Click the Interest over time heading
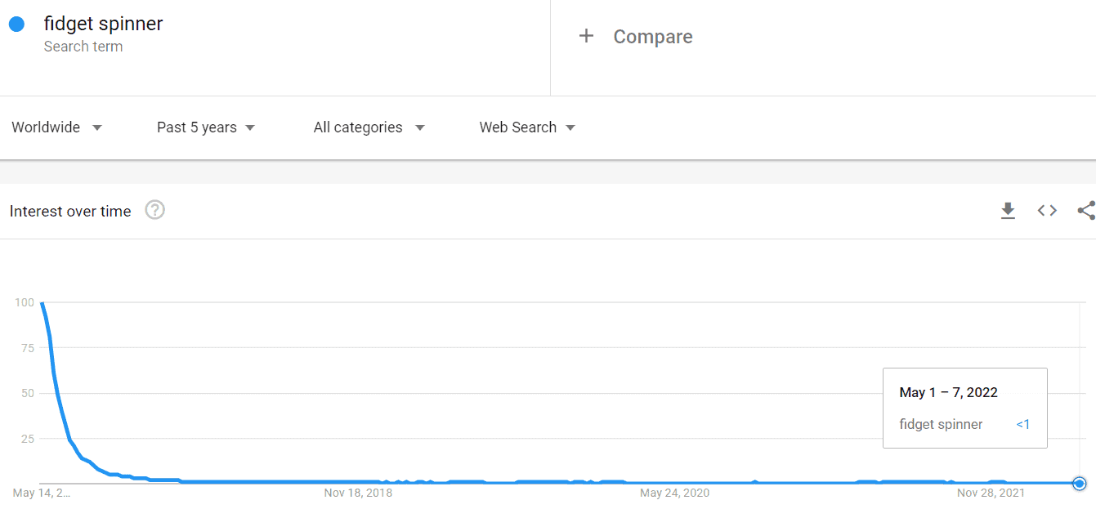This screenshot has height=518, width=1096. point(70,211)
